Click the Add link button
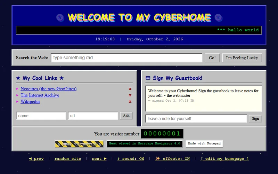 (126, 116)
